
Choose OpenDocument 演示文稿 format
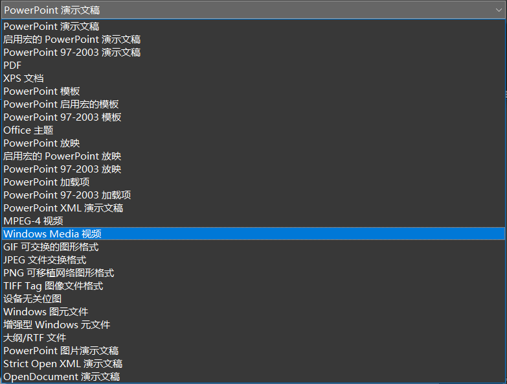pyautogui.click(x=253, y=377)
